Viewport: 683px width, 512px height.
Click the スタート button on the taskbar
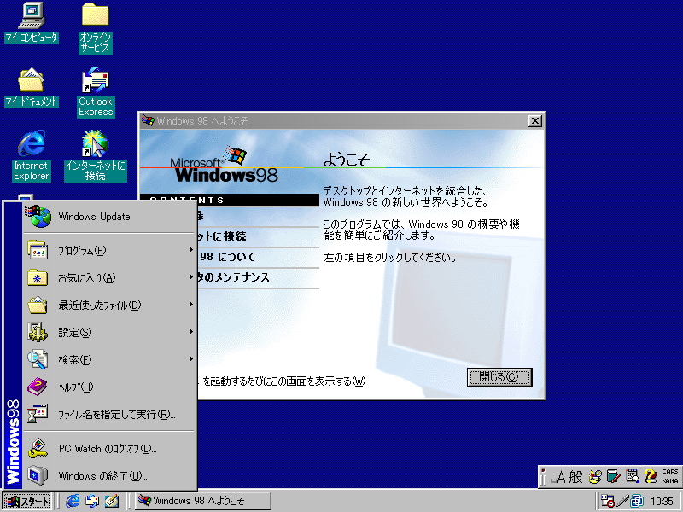pyautogui.click(x=27, y=501)
